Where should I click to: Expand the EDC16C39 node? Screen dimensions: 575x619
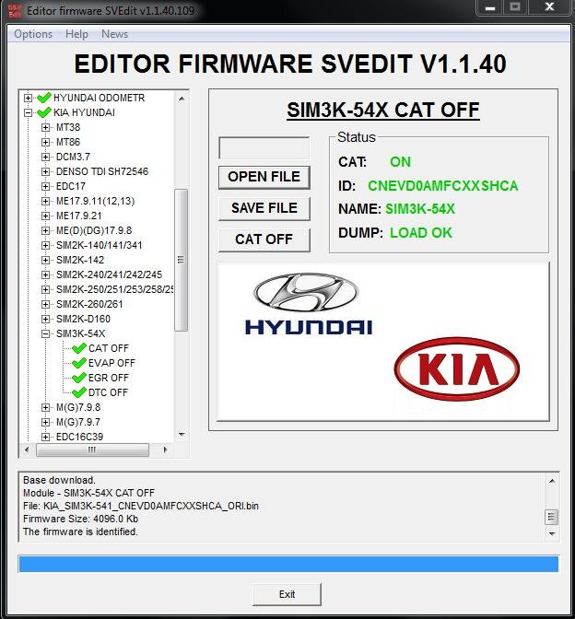pos(45,437)
